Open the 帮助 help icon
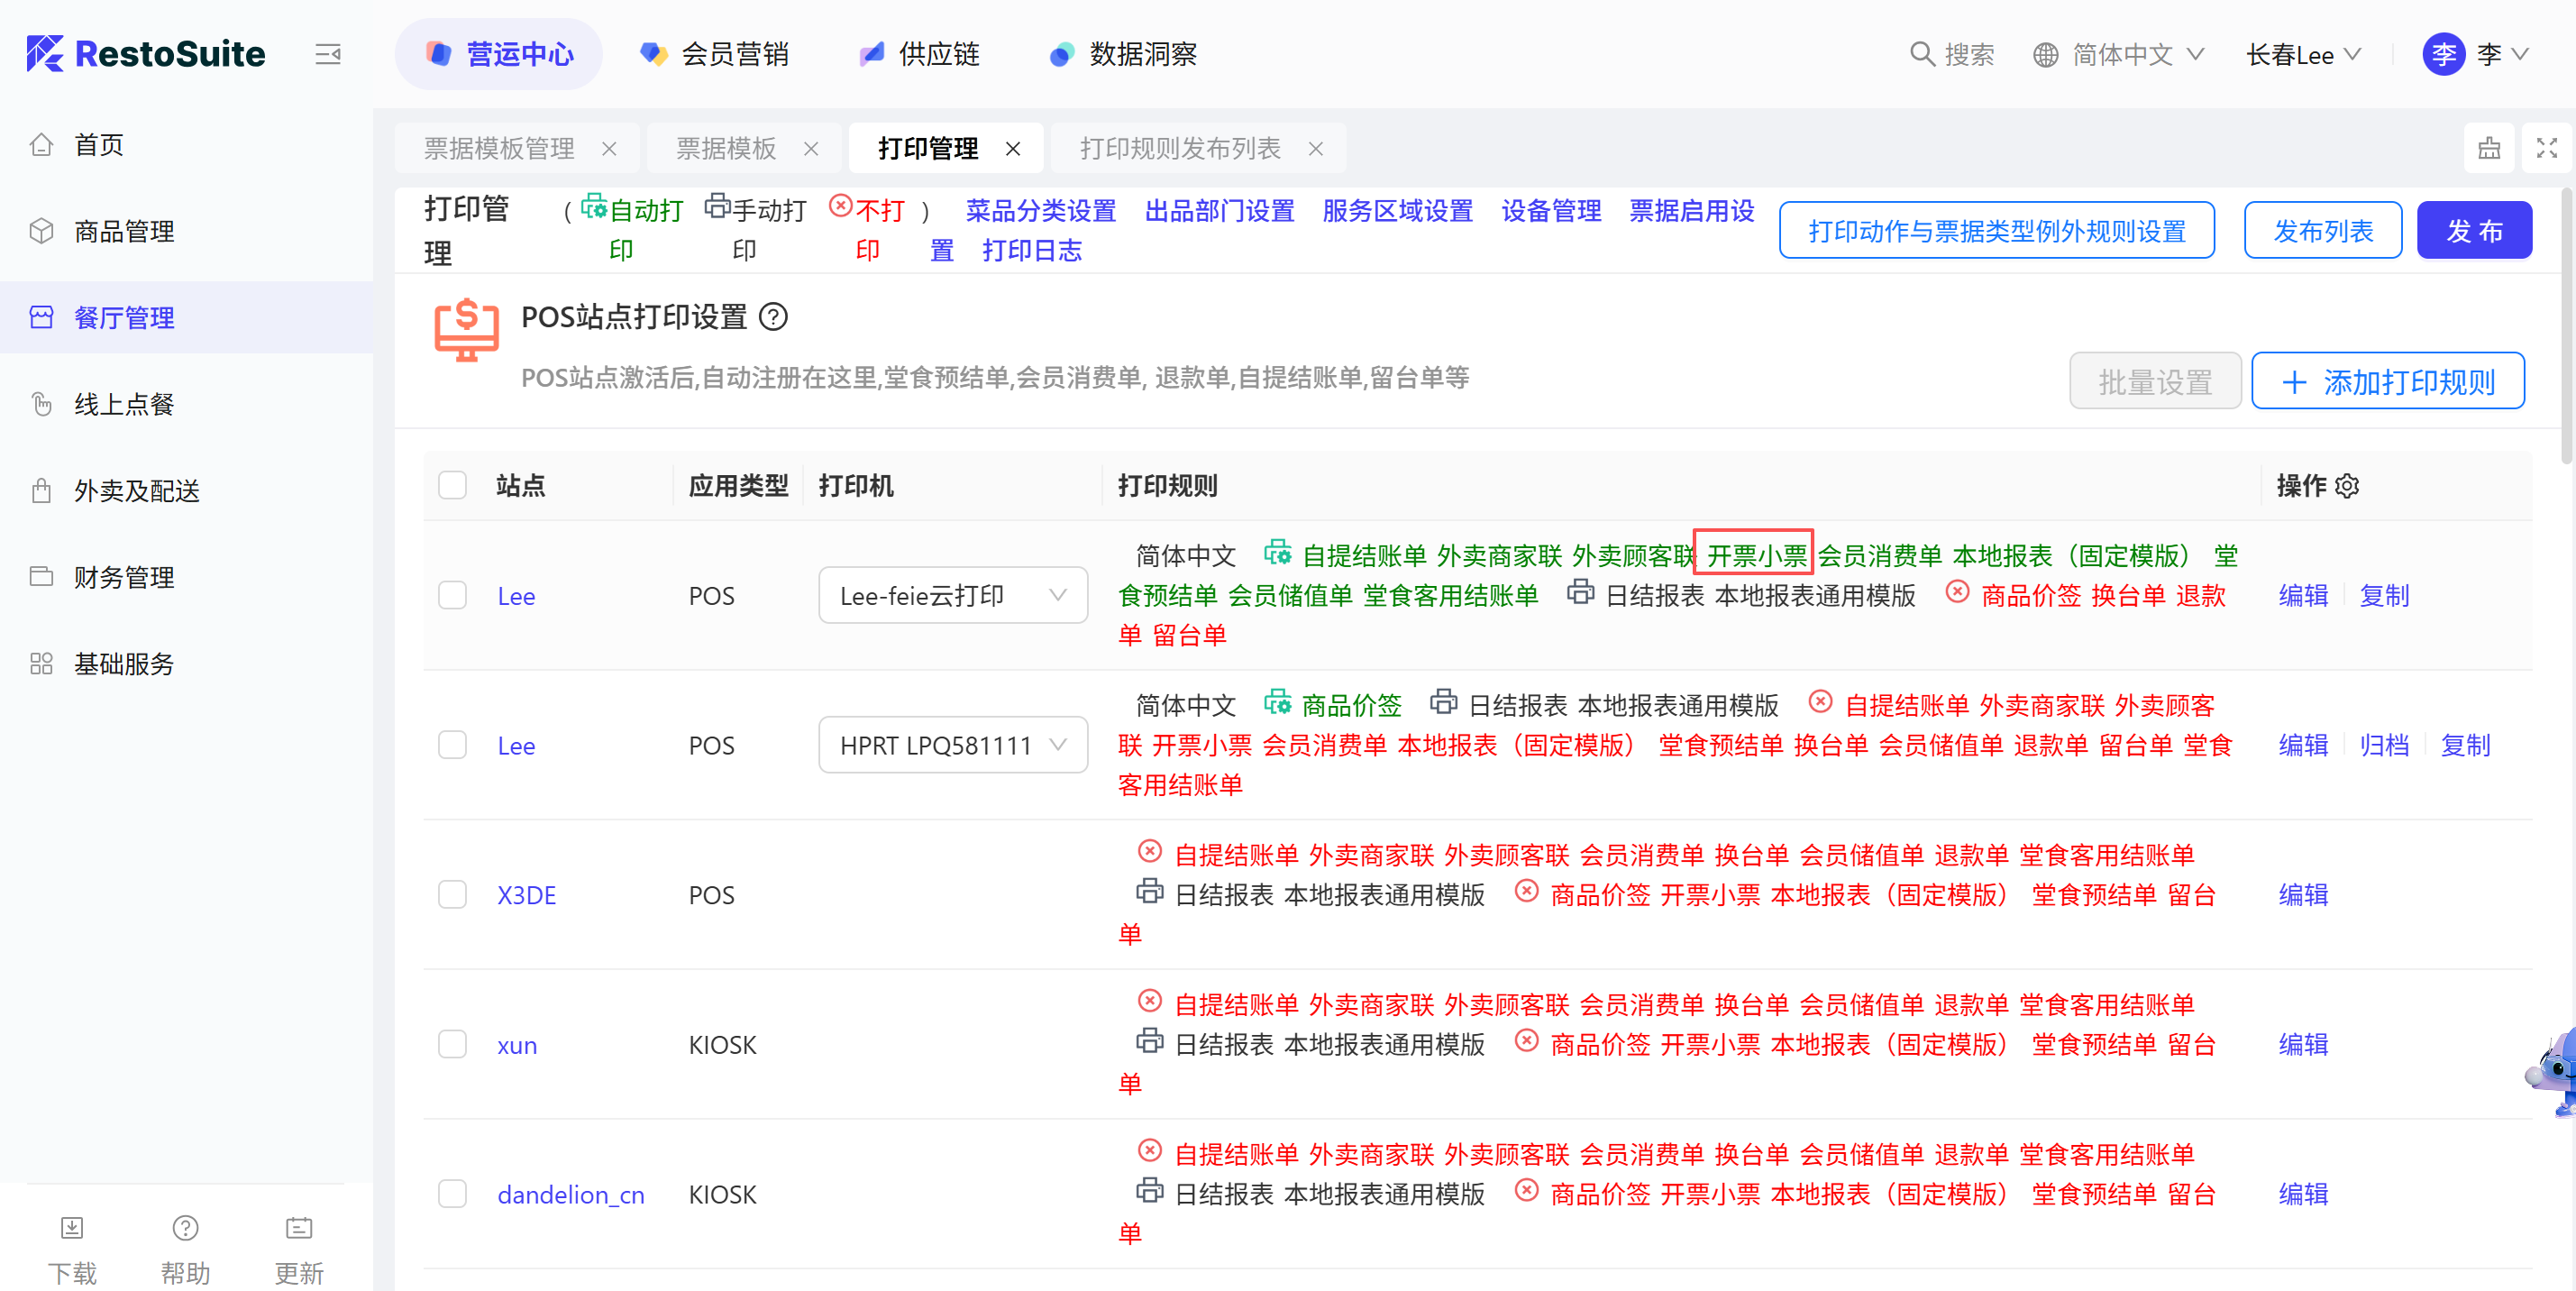 click(185, 1228)
